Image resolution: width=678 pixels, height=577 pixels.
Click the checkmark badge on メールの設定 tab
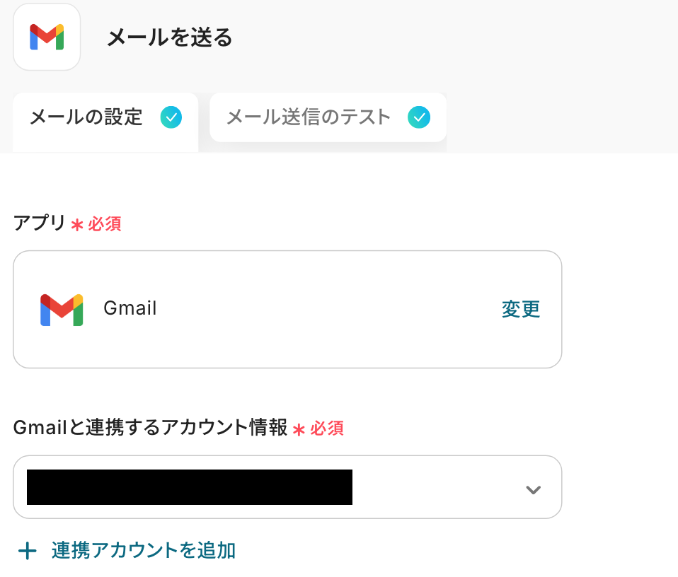tap(171, 117)
